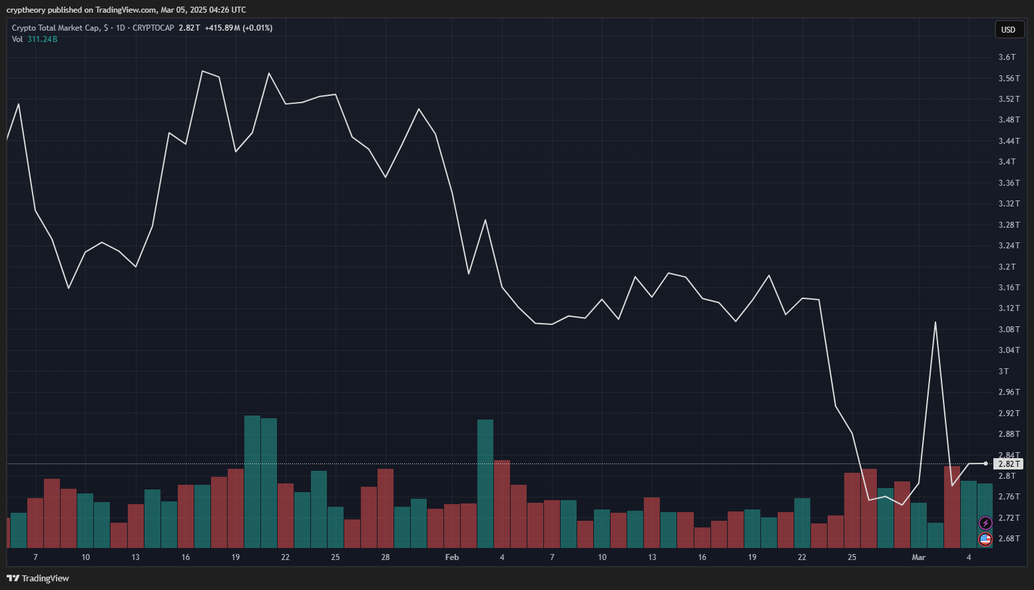The image size is (1034, 590).
Task: Click the cryptheory published header text
Action: pos(126,10)
